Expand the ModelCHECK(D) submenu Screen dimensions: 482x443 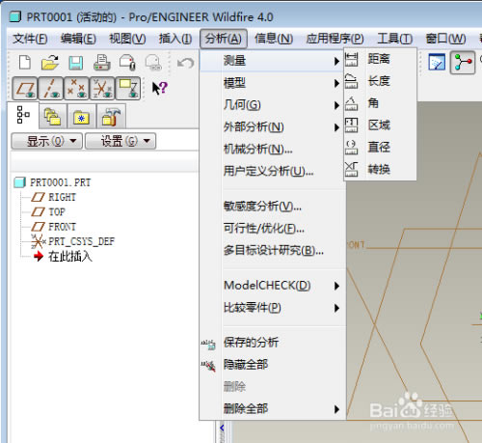272,286
